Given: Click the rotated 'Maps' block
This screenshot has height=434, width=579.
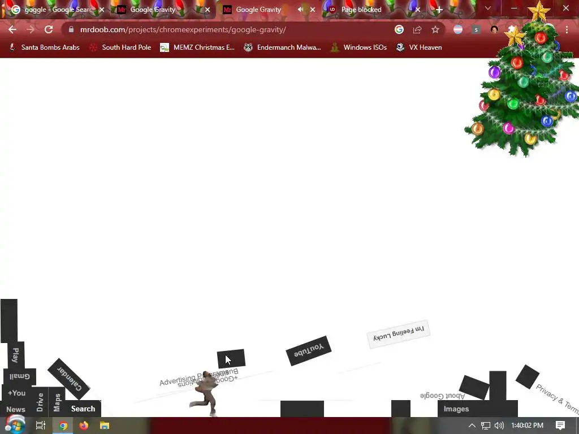Looking at the screenshot, I should tap(57, 402).
